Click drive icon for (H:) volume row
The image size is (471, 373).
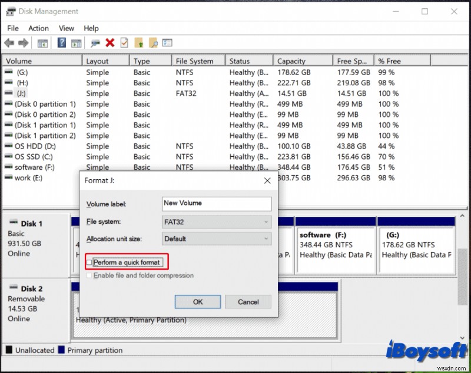(x=9, y=82)
